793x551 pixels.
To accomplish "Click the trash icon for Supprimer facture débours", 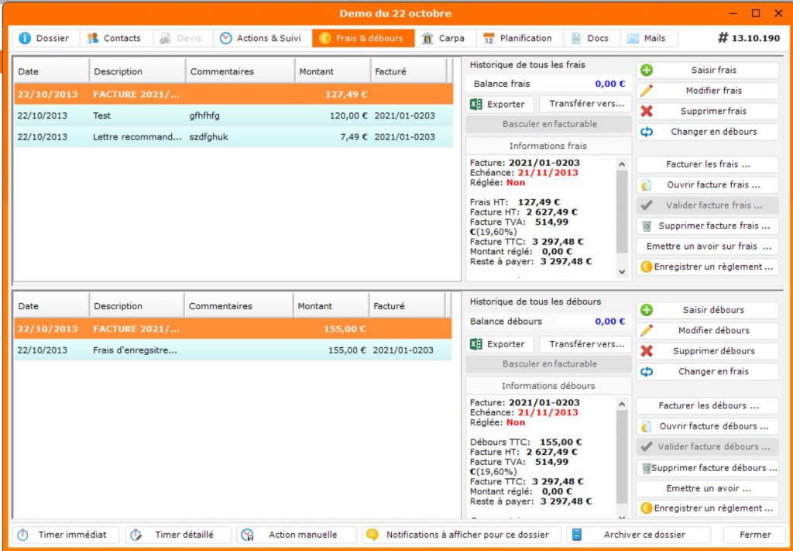I will (645, 468).
